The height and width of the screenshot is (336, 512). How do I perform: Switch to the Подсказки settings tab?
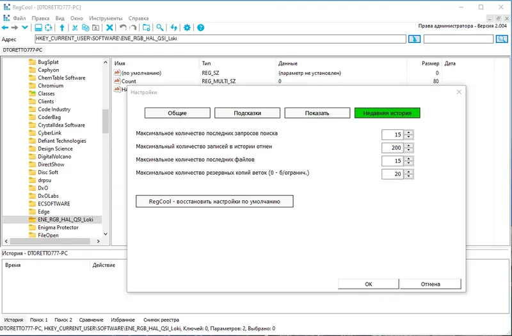(x=247, y=113)
